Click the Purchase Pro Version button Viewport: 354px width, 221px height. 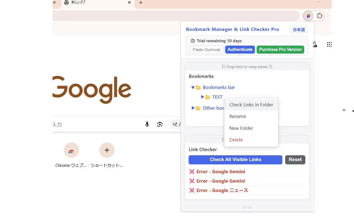(x=280, y=50)
